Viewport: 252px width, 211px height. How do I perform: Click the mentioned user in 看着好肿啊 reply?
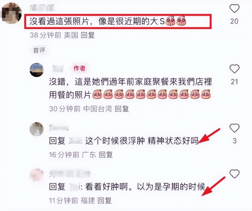(75, 187)
